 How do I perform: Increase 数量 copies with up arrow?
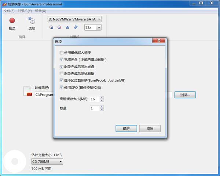(102, 107)
